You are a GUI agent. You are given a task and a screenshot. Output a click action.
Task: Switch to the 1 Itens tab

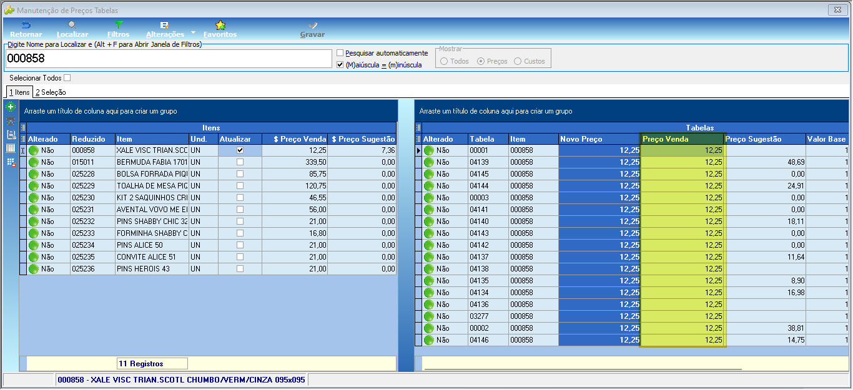[19, 92]
